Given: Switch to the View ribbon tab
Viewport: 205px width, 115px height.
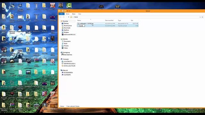Looking at the screenshot, I should [79, 14].
